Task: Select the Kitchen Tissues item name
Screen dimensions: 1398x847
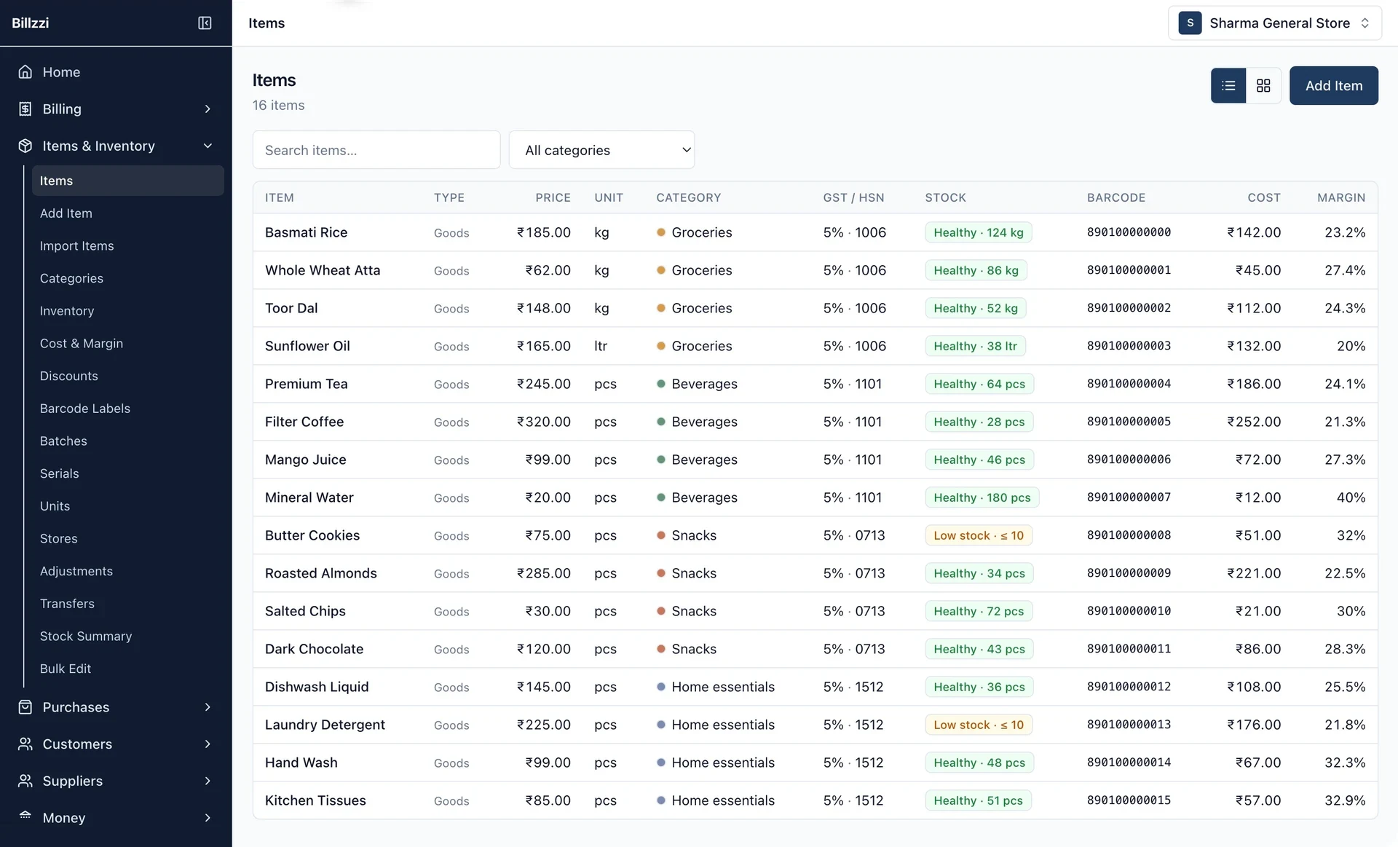Action: [315, 800]
